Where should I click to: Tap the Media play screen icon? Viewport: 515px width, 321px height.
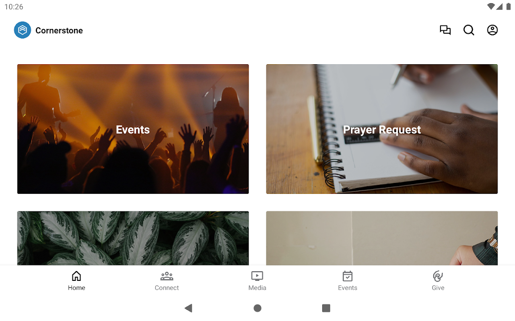click(257, 276)
